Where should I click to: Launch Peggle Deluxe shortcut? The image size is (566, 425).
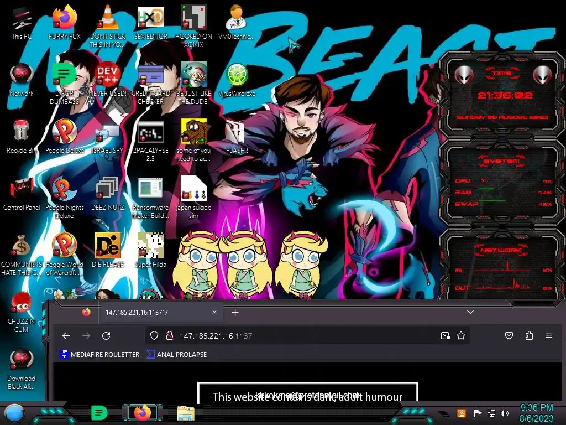[x=64, y=137]
